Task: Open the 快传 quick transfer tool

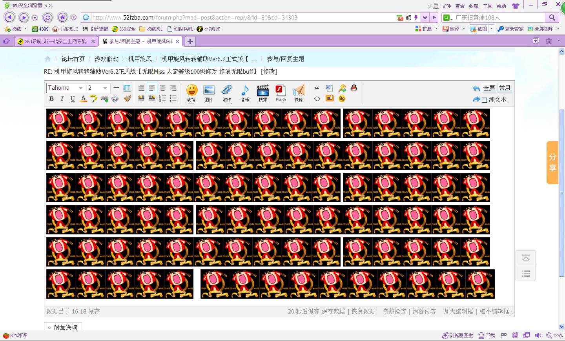Action: 299,93
